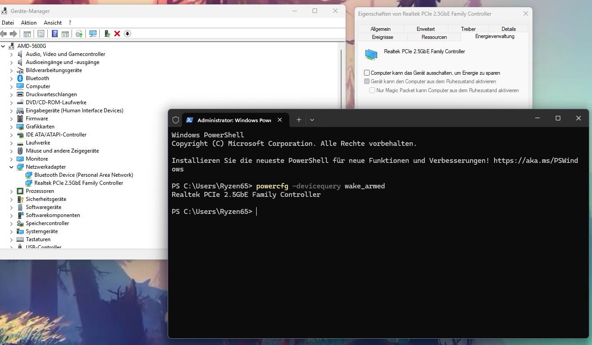The image size is (592, 345).
Task: Click the Speichercontroller icon in tree
Action: coord(20,223)
